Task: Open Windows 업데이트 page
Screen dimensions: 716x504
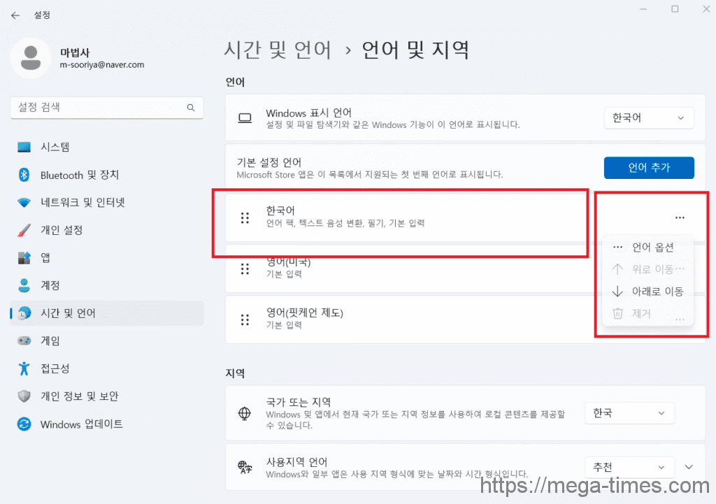Action: tap(81, 424)
